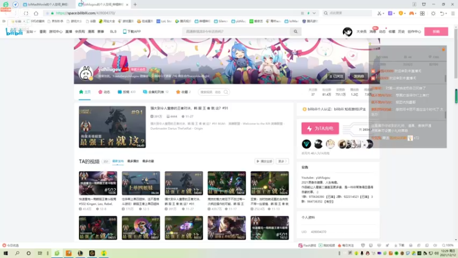Open 历史 in the header
Viewport: 458px width, 258px height.
pyautogui.click(x=401, y=32)
